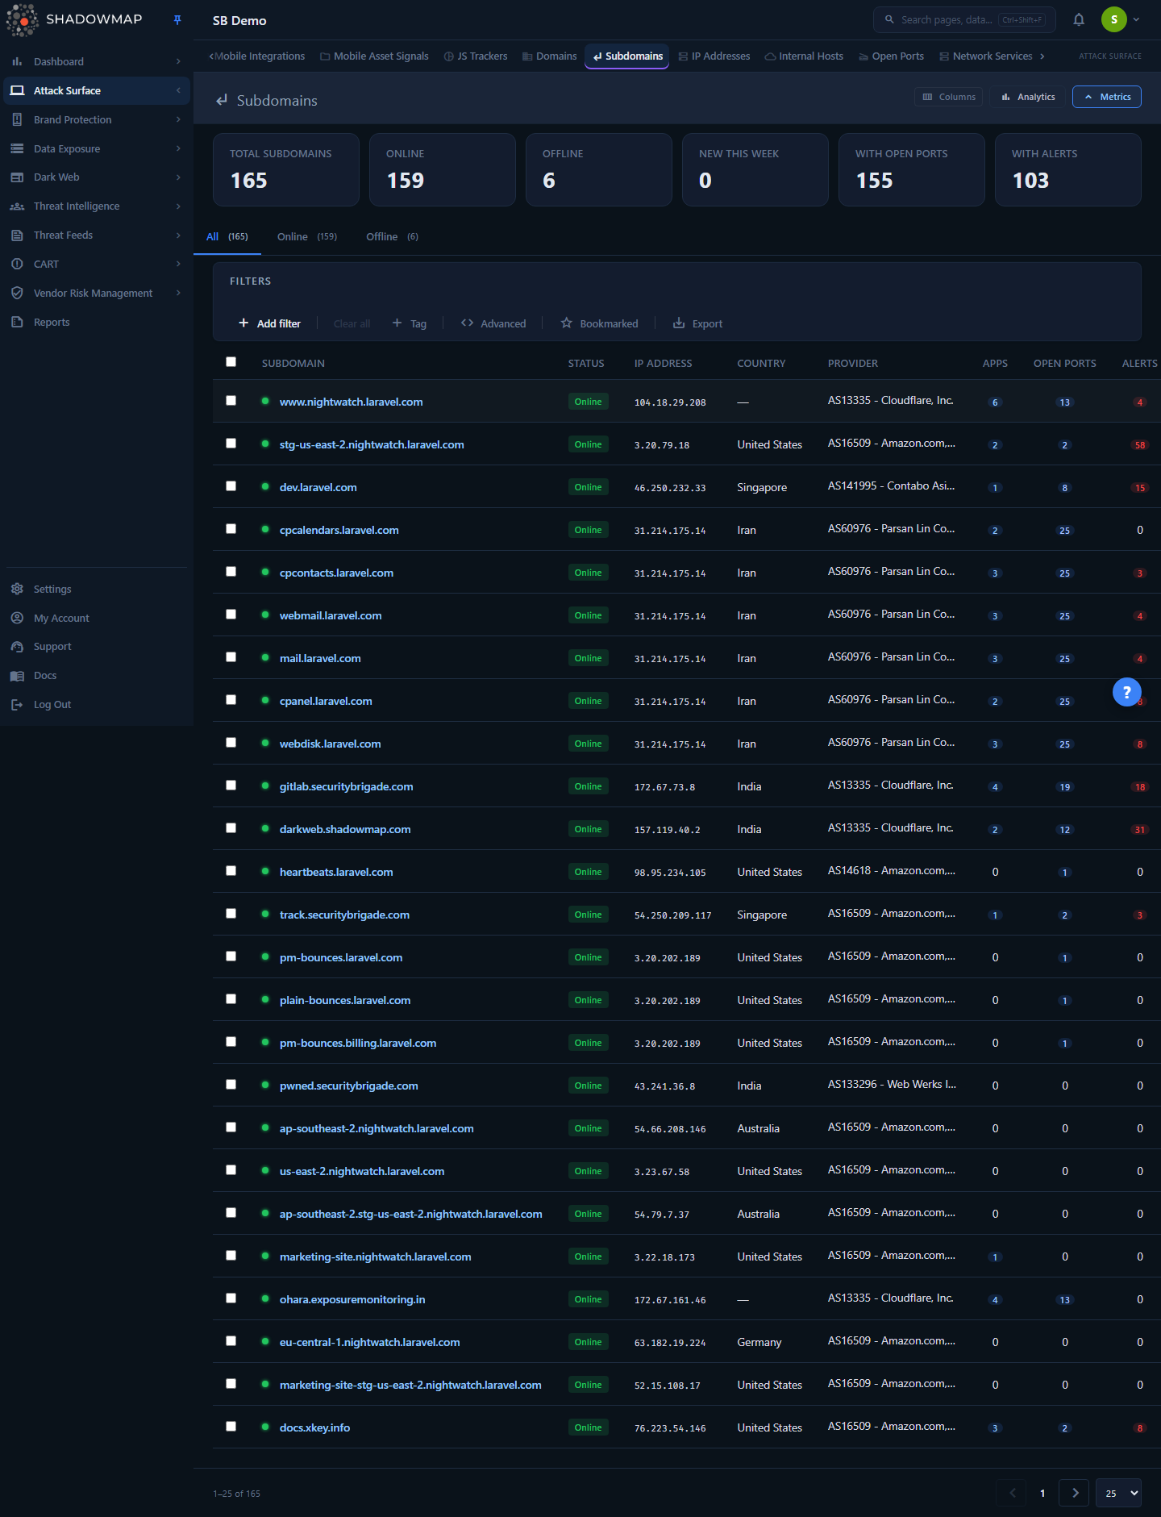
Task: Open the darkweb.shadowmap.com link
Action: pyautogui.click(x=345, y=829)
